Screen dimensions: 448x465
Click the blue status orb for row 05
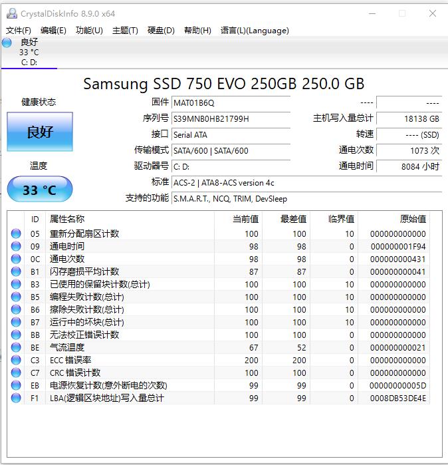point(16,233)
